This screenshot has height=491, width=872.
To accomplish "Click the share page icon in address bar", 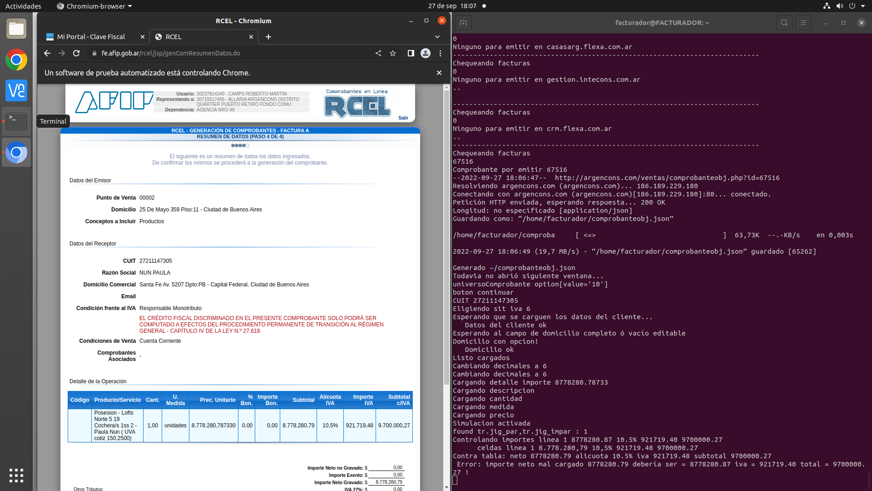I will click(x=378, y=53).
